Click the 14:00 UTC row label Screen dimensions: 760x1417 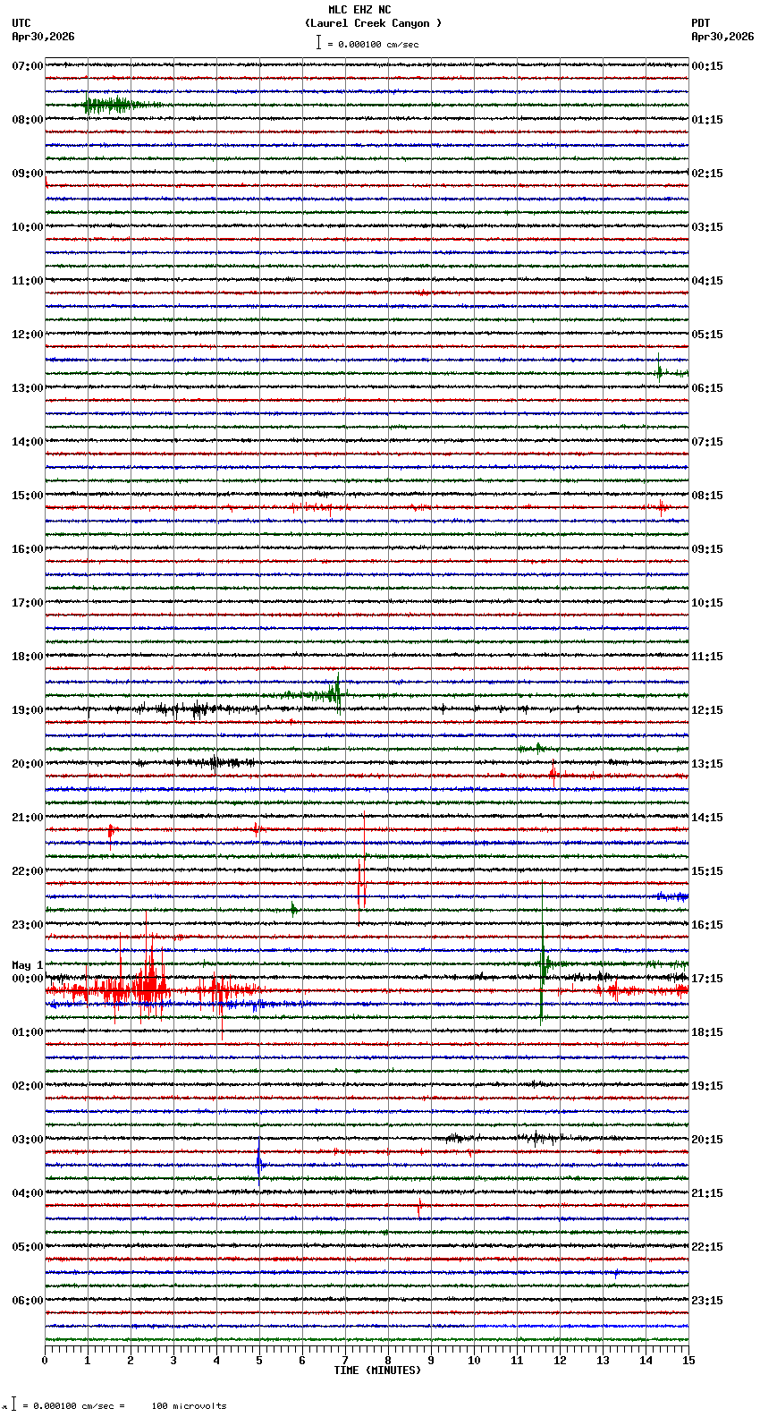coord(28,442)
